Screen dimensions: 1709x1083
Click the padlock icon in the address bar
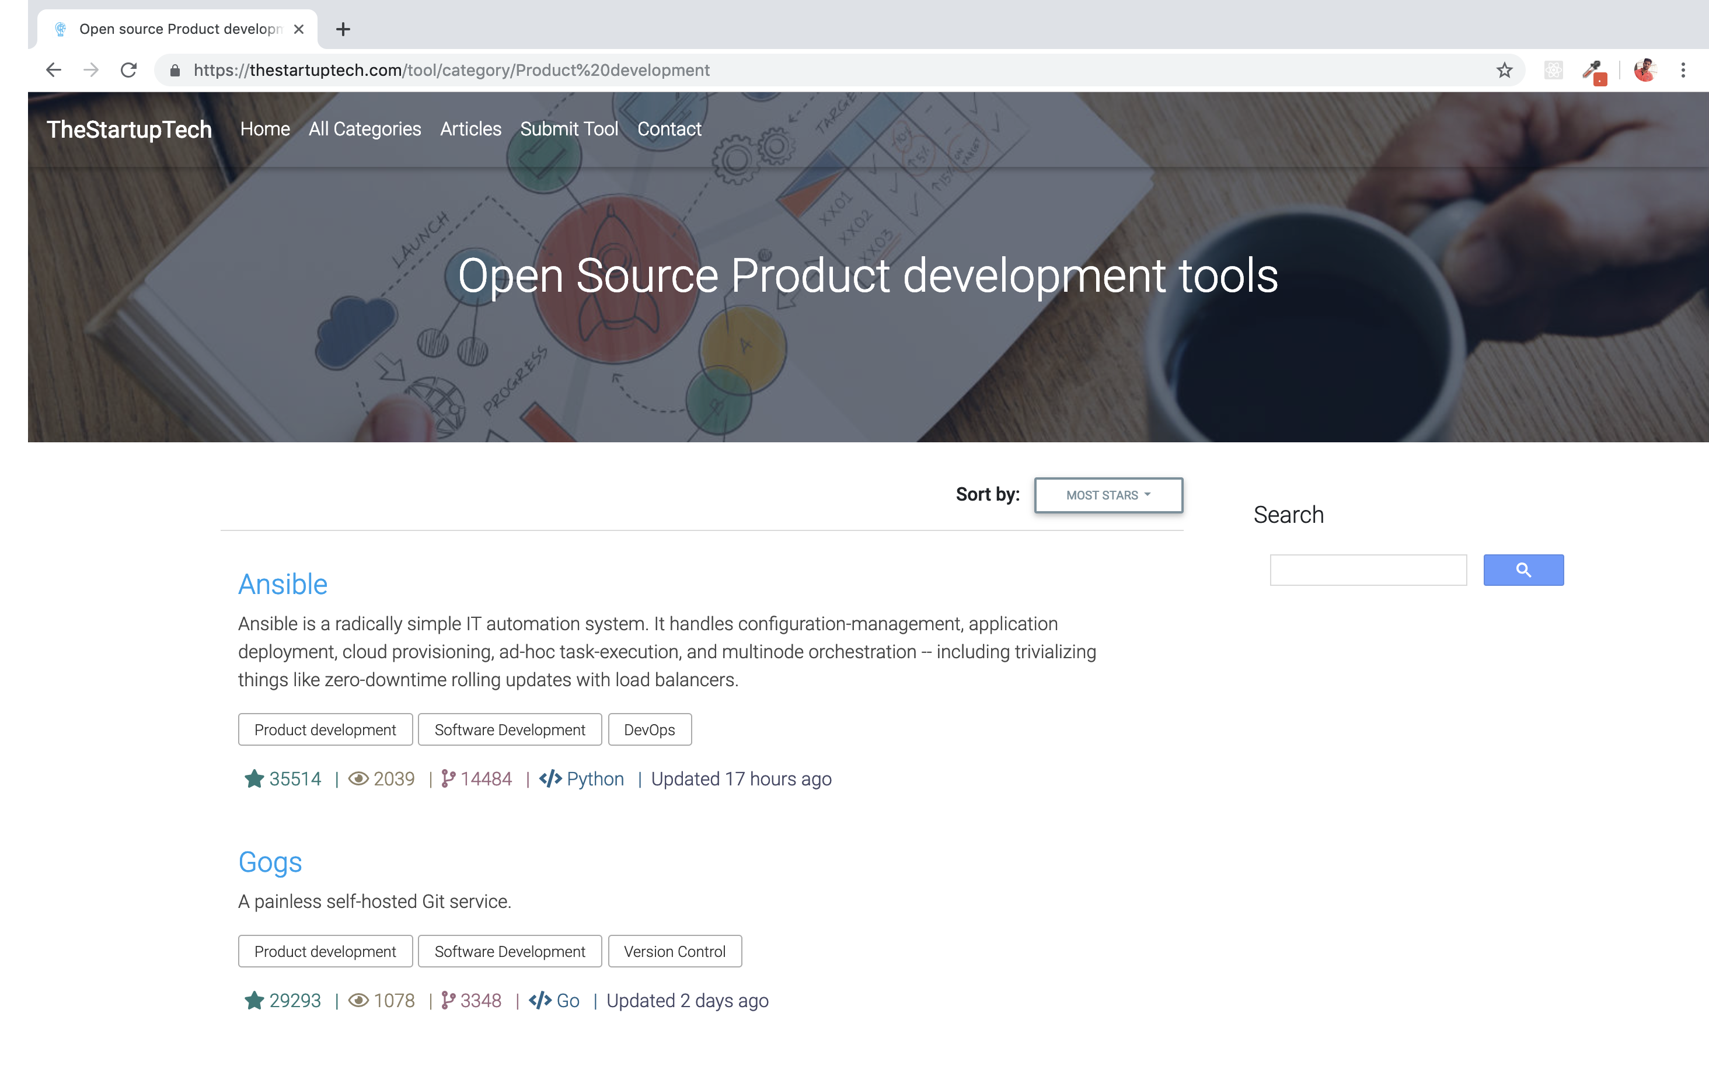[x=174, y=70]
